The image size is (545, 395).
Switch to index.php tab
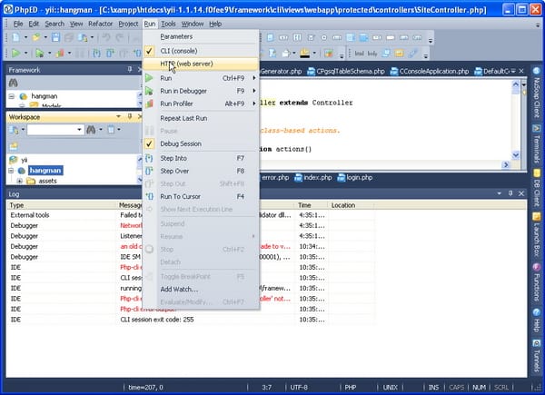pos(313,178)
